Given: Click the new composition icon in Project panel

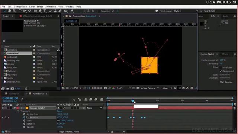Looking at the screenshot, I should (x=12, y=89).
